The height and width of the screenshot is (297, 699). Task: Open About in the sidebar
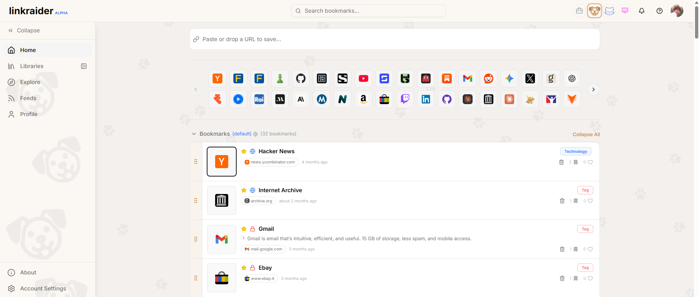pos(47,273)
